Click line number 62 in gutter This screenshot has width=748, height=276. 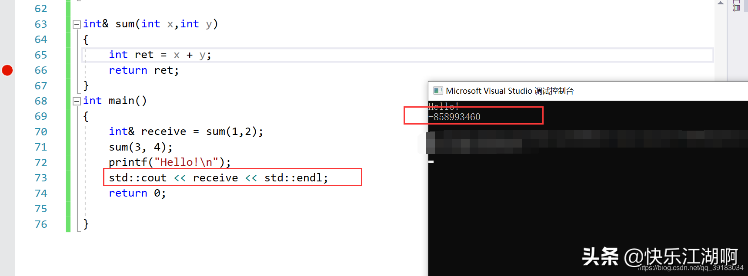pos(41,9)
